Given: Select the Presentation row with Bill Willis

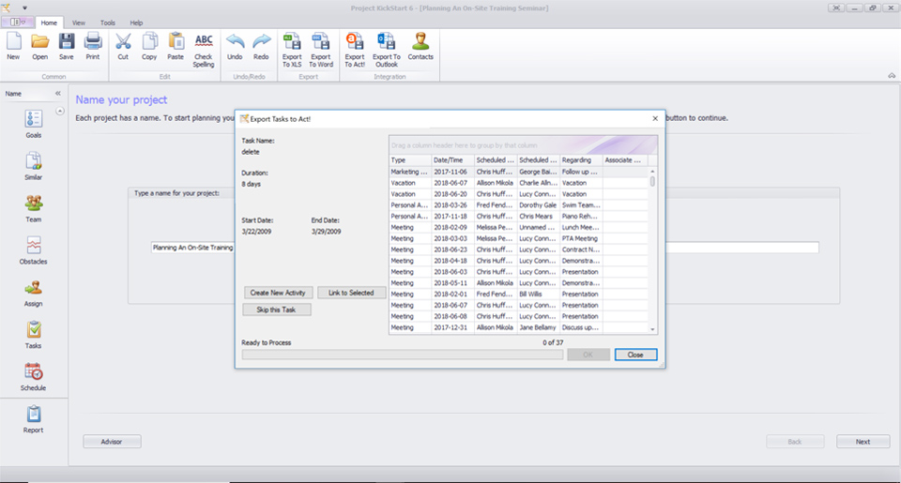Looking at the screenshot, I should tap(519, 294).
